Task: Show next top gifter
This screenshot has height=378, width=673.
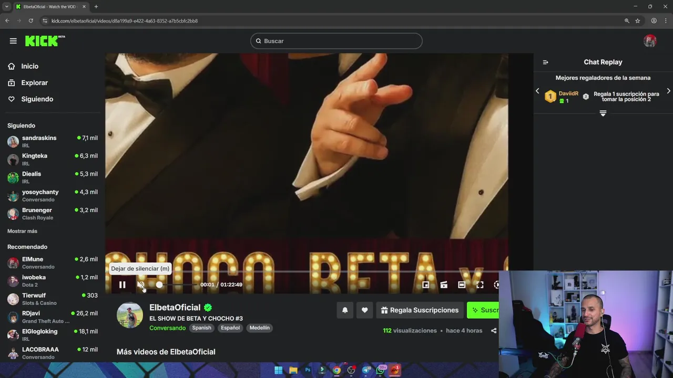Action: 668,91
